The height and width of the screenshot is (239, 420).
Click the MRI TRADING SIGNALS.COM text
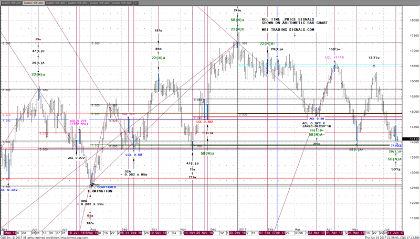(288, 30)
